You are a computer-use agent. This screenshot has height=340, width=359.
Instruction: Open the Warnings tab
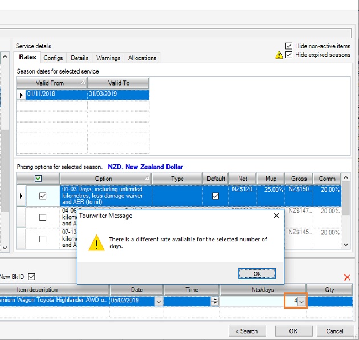[108, 58]
